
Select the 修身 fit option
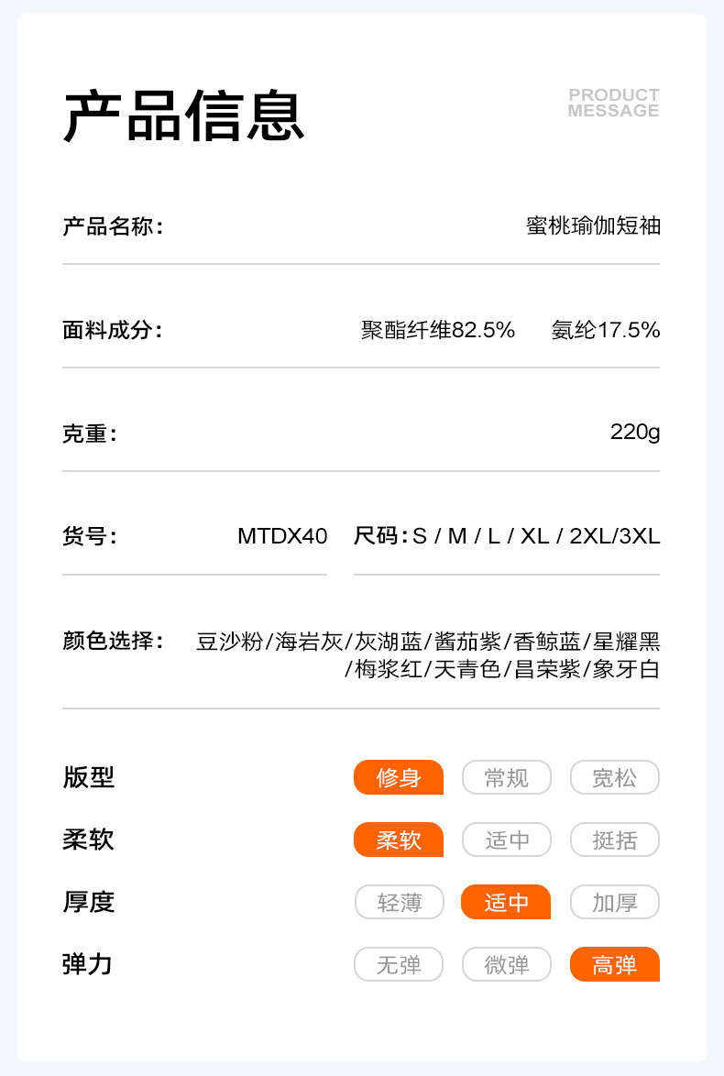coord(399,777)
